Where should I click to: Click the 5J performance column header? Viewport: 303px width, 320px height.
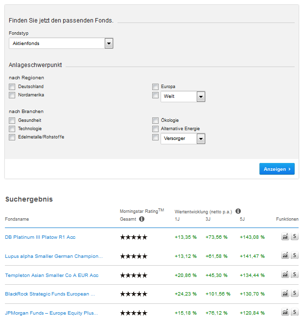[242, 219]
